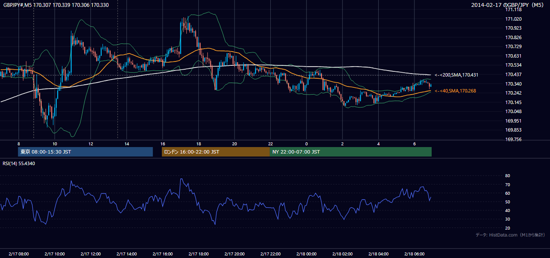Image resolution: width=550 pixels, height=258 pixels.
Task: Click the 2/17 10:00 time label
Action: tap(55, 254)
